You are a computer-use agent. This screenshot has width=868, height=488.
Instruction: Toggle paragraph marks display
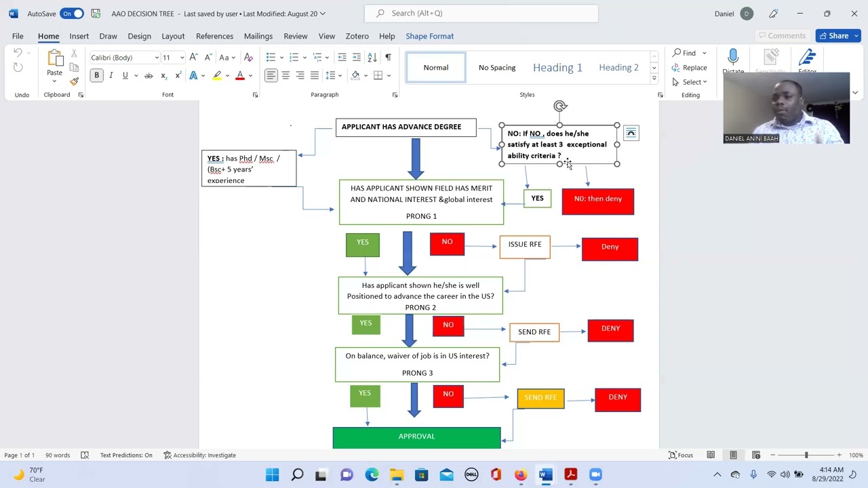[x=388, y=57]
